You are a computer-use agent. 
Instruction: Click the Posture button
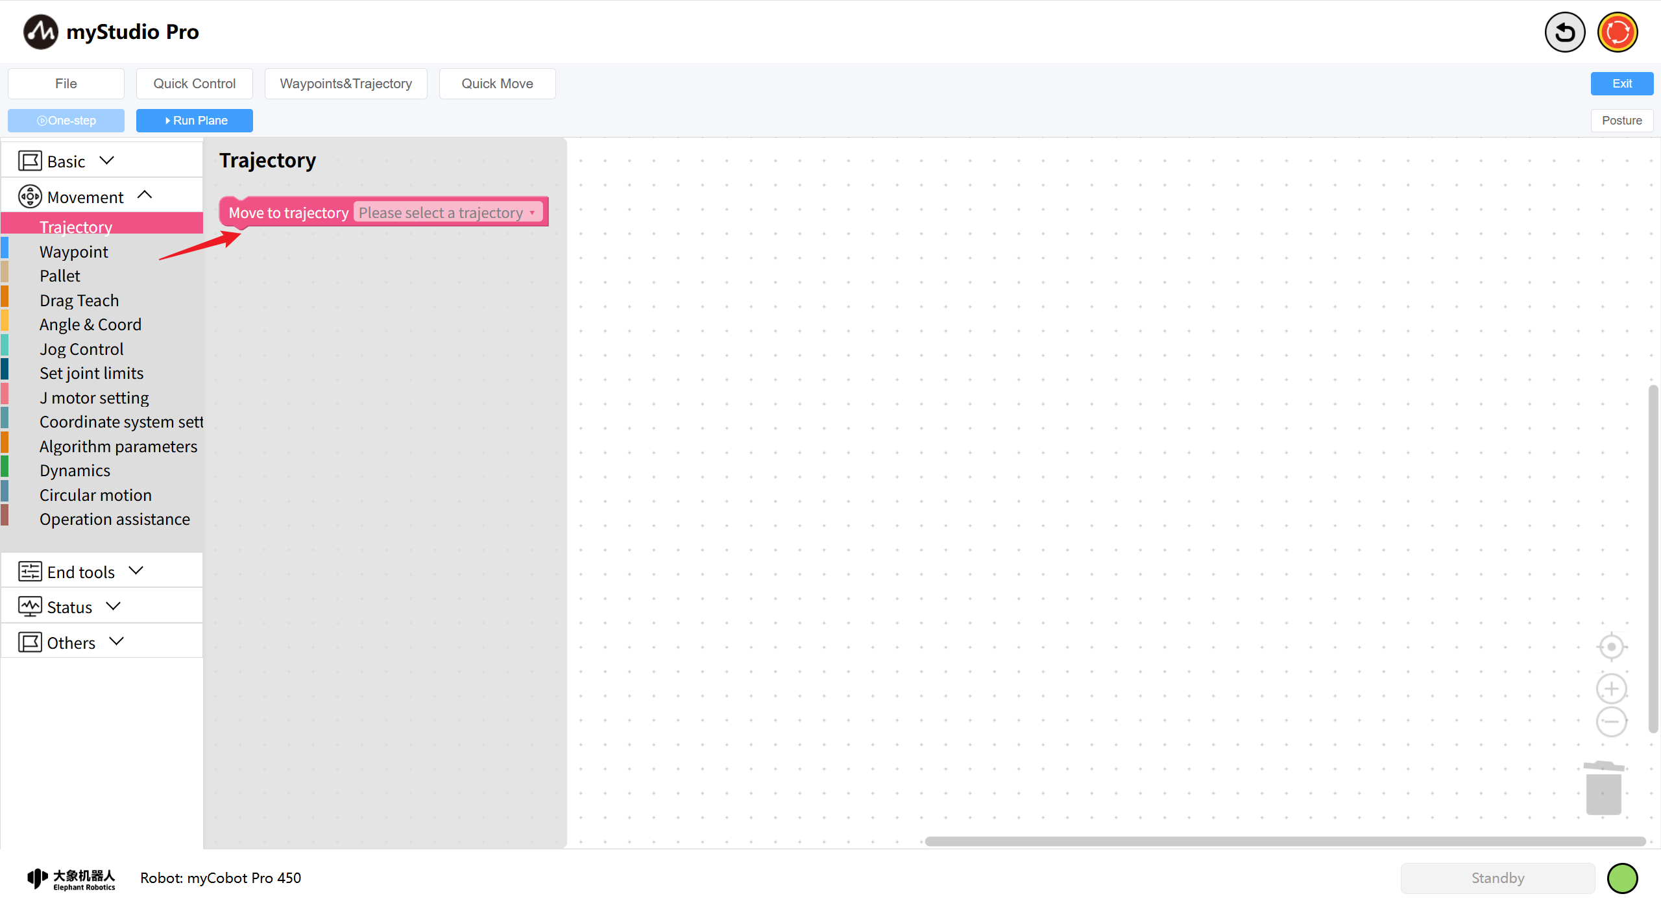tap(1621, 121)
